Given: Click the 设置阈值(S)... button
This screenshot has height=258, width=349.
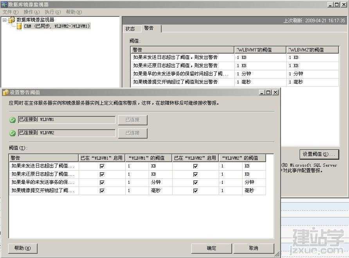Looking at the screenshot, I should coord(319,154).
